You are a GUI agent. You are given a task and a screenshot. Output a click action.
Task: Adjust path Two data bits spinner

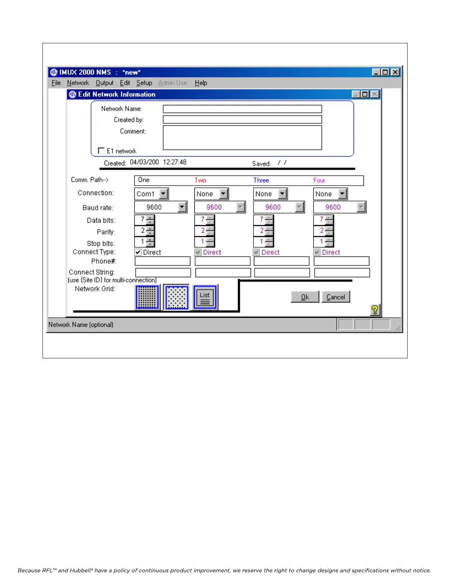210,220
